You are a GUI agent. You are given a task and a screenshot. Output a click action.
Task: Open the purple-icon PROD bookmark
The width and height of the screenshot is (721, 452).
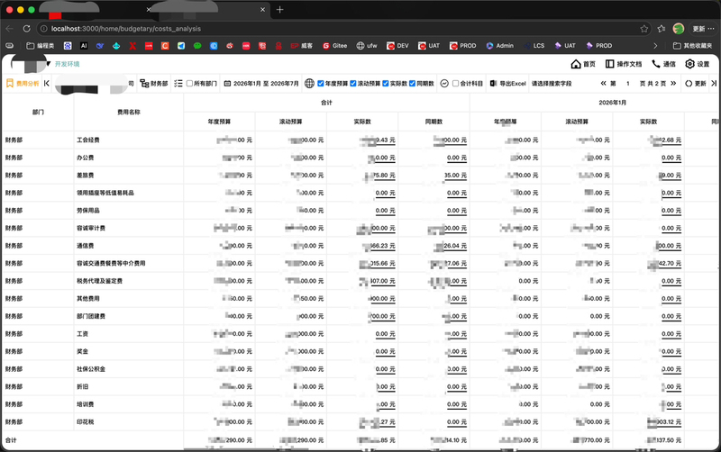pos(598,46)
